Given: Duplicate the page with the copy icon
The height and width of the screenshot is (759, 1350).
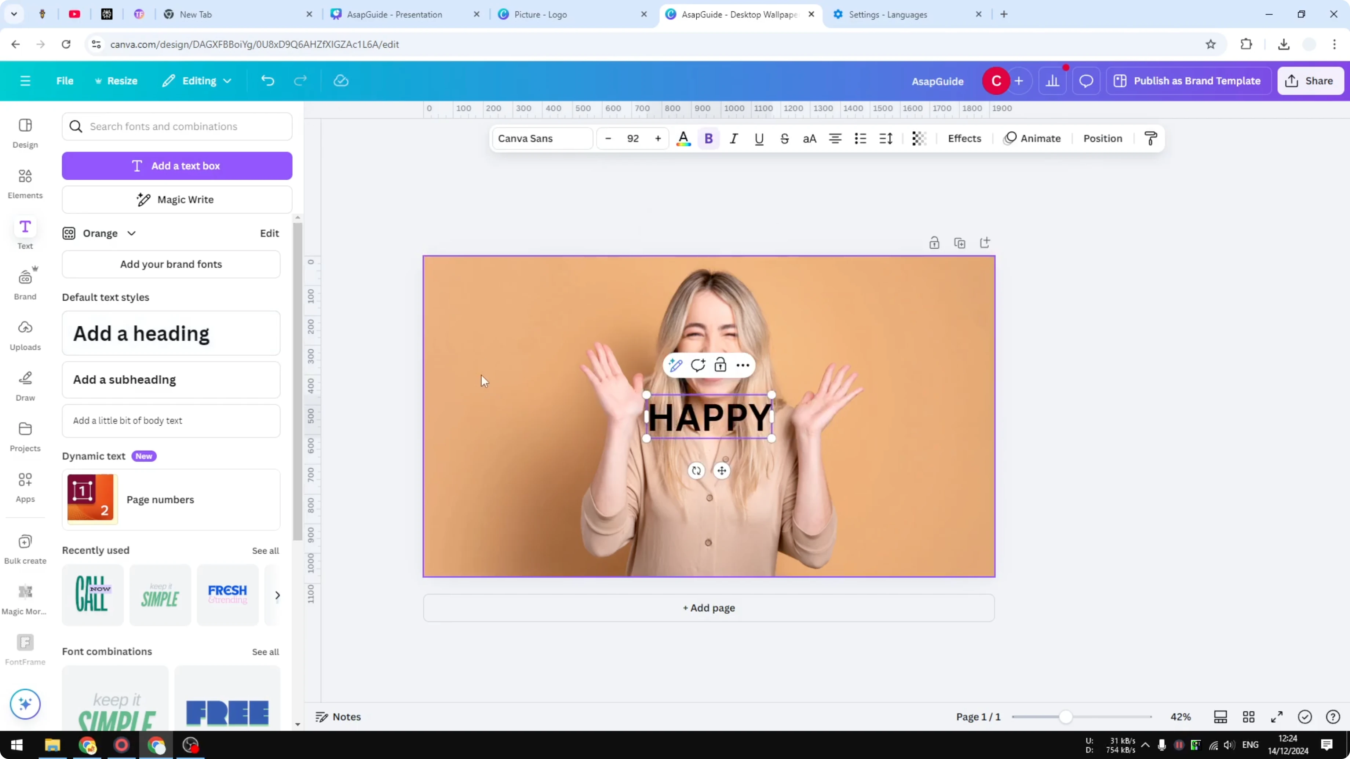Looking at the screenshot, I should [960, 243].
